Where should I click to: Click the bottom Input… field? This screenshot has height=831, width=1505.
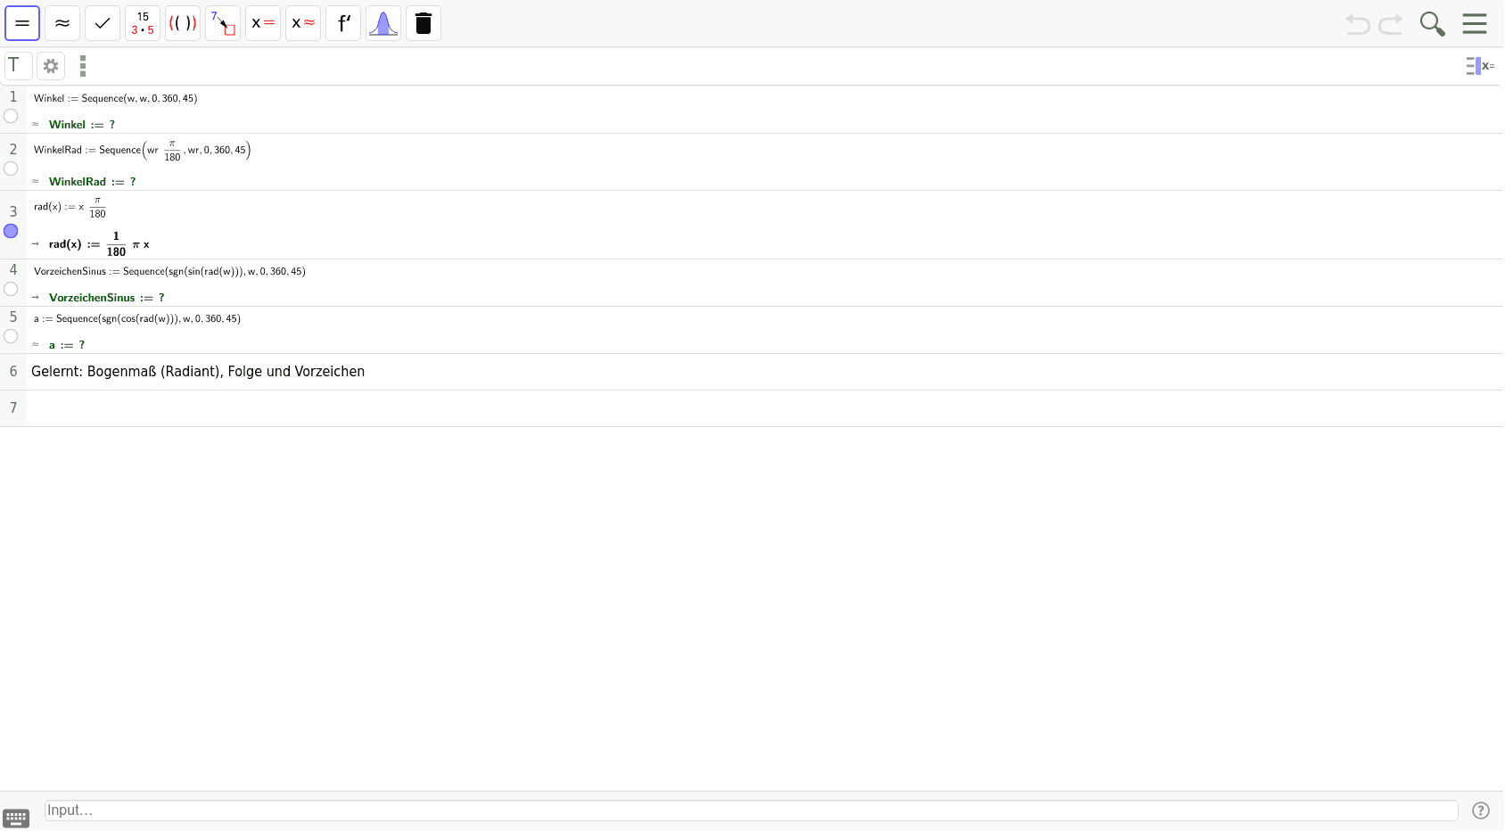point(751,810)
